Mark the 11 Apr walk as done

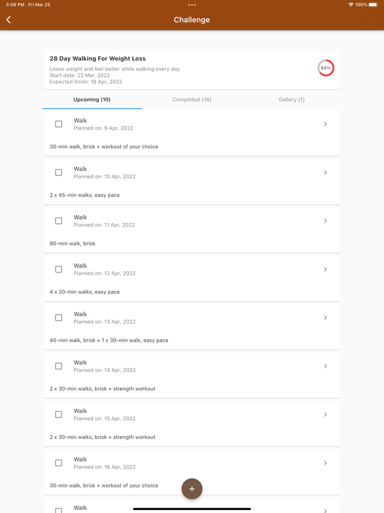pyautogui.click(x=59, y=221)
